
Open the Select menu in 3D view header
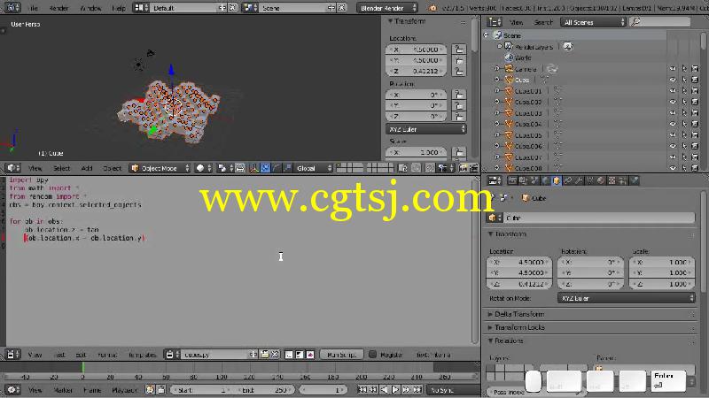tap(61, 168)
